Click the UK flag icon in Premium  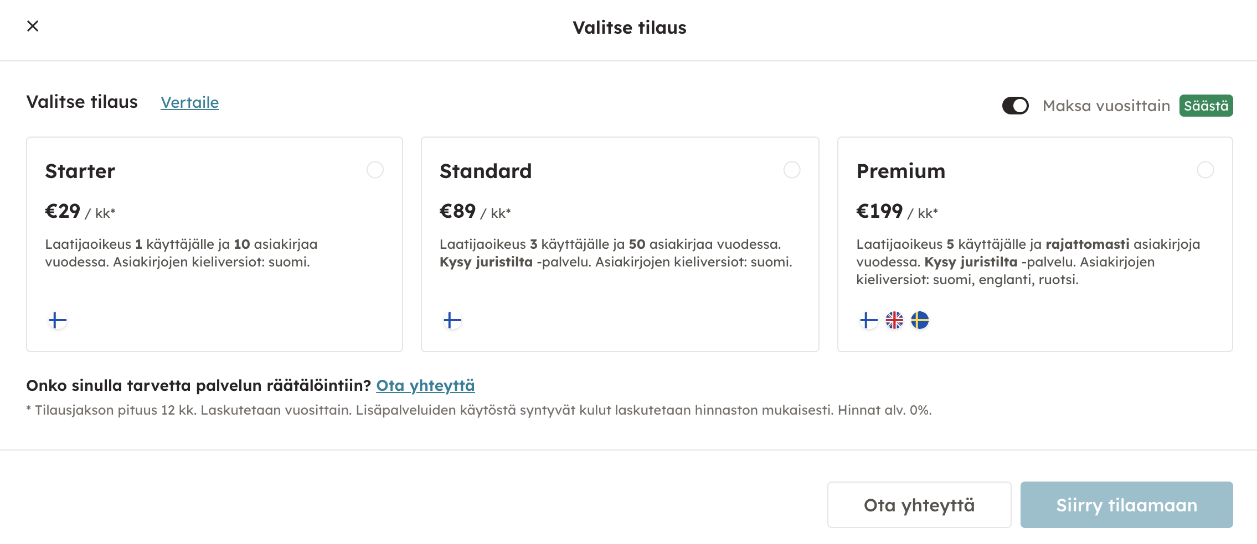coord(894,320)
